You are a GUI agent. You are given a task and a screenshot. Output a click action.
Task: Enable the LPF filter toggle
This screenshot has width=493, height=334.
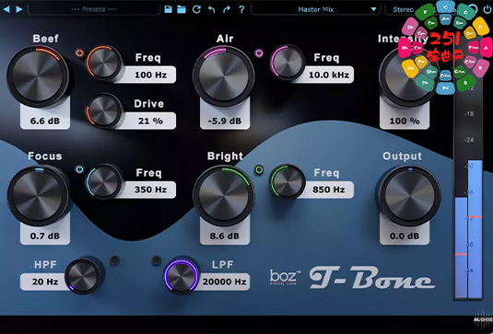157,260
